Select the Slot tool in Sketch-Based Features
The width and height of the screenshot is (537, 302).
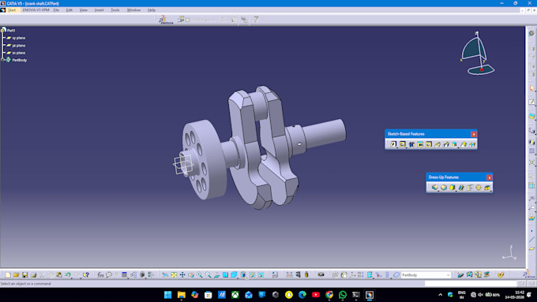click(446, 144)
